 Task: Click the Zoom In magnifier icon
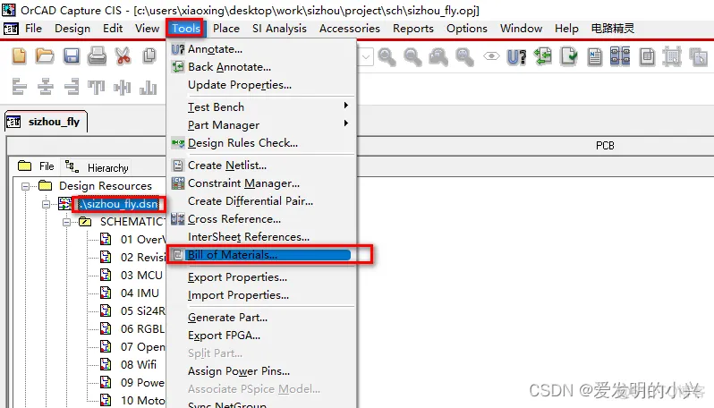point(387,57)
